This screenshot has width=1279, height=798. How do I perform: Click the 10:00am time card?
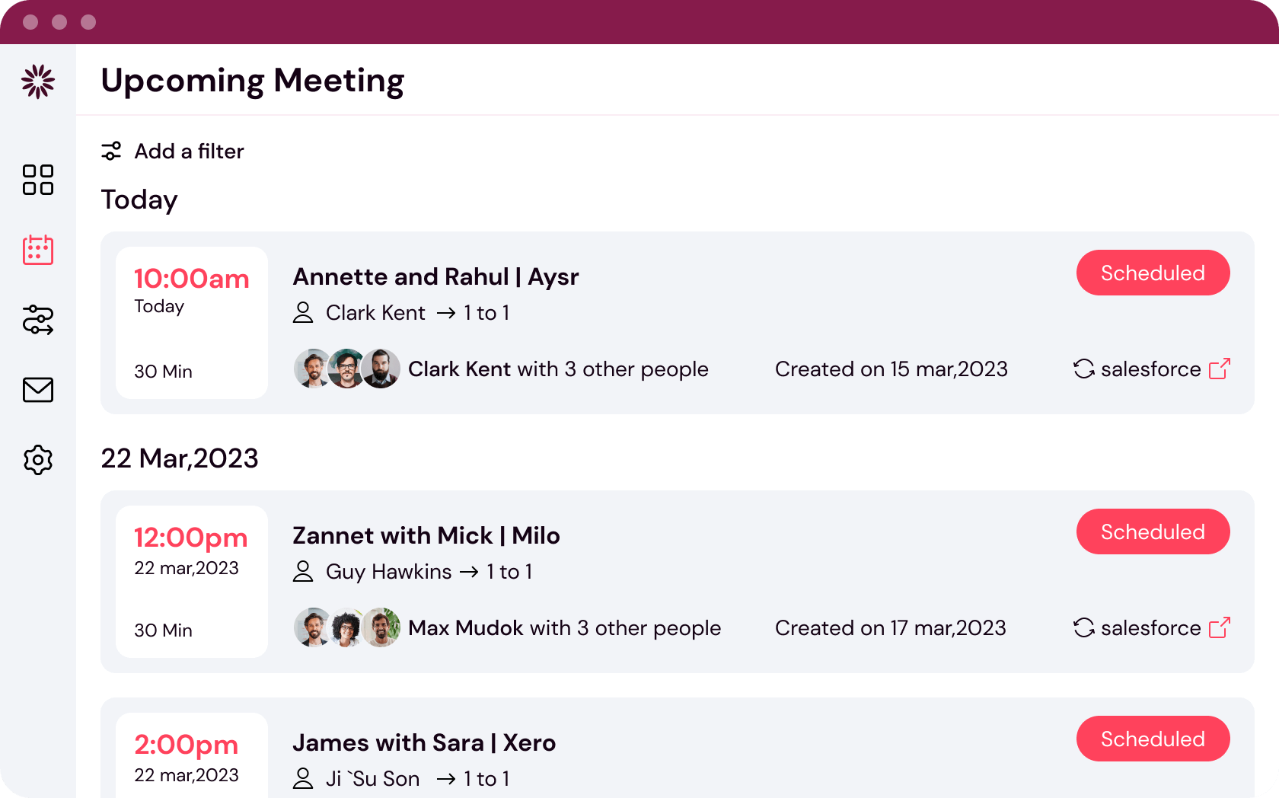192,323
